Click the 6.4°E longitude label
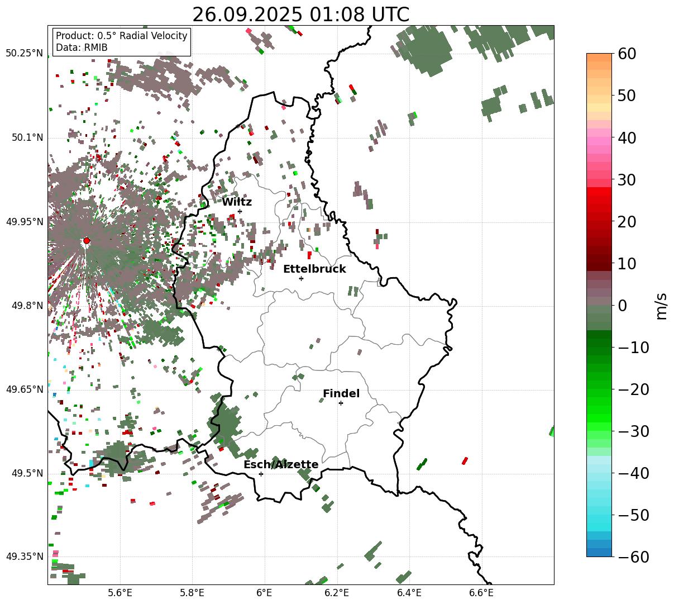 click(x=409, y=593)
